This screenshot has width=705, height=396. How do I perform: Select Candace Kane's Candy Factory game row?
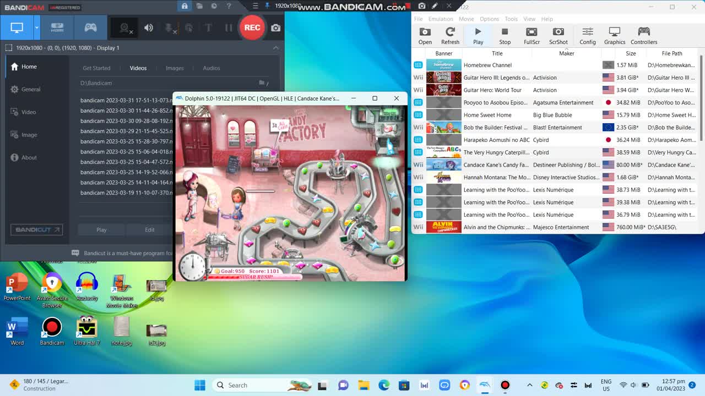pos(555,165)
